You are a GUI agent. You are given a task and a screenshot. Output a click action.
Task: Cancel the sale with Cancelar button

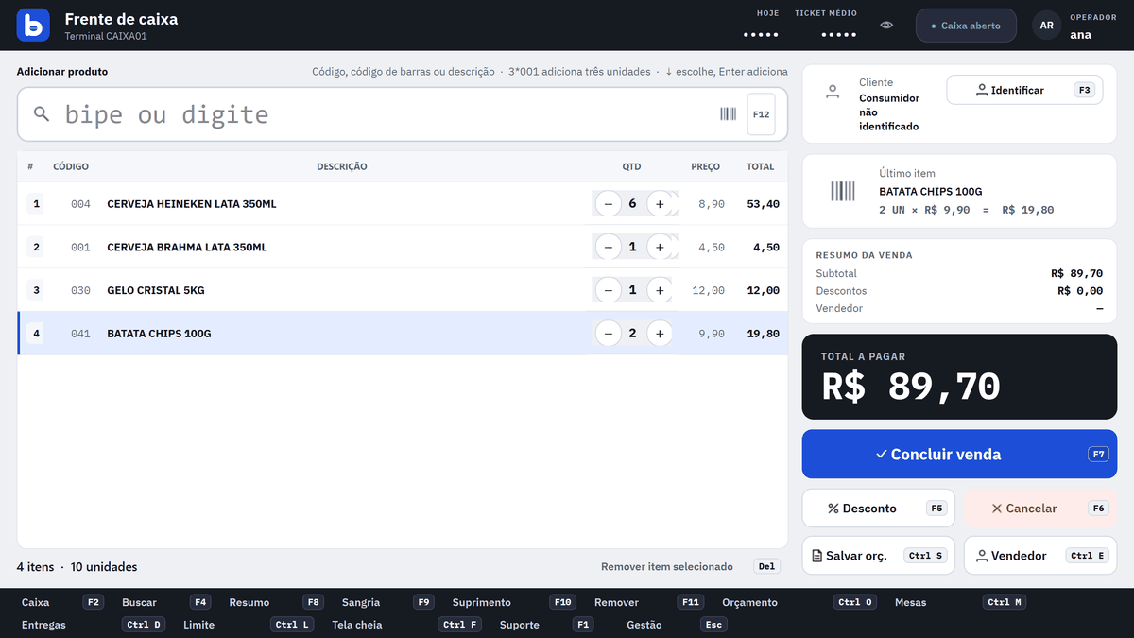tap(1040, 509)
